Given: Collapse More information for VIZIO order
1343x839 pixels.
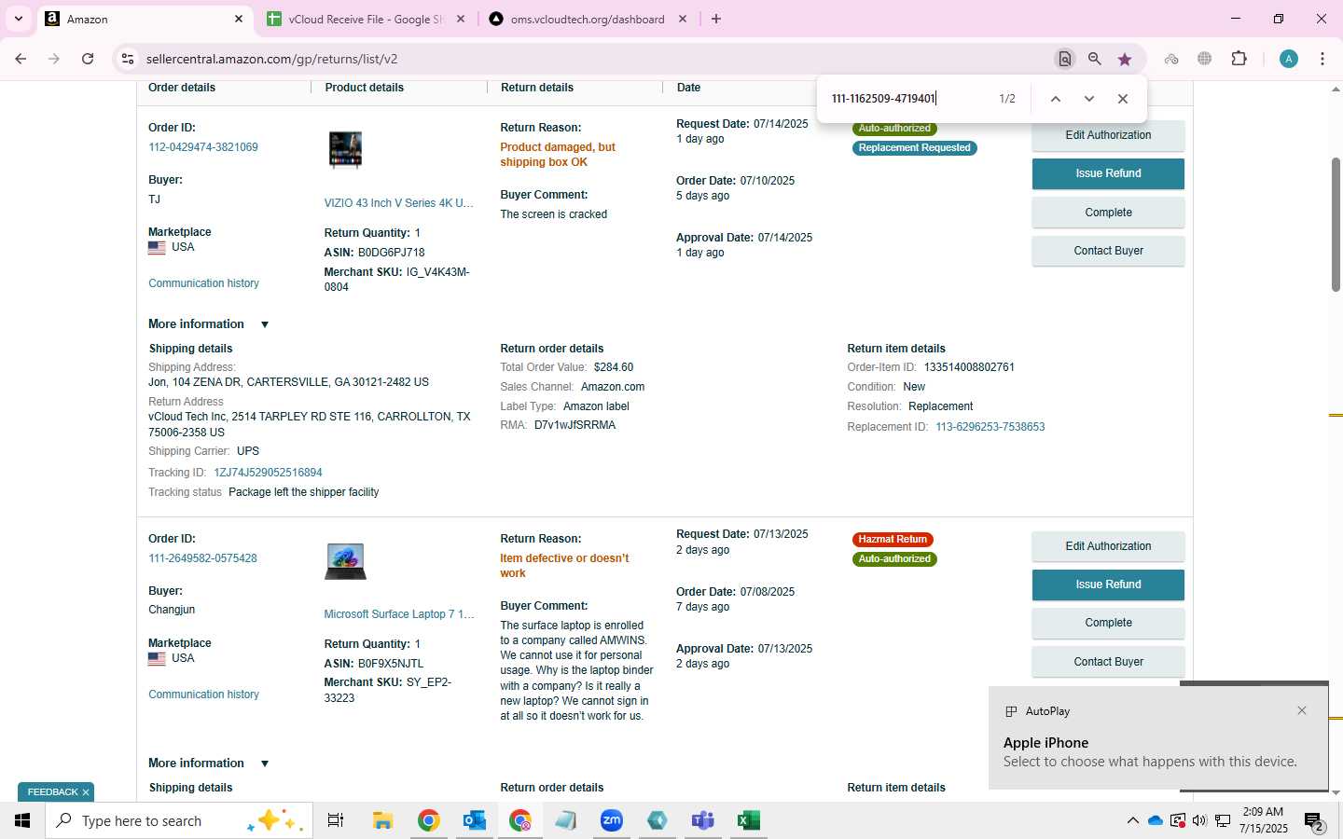Looking at the screenshot, I should click(x=209, y=324).
